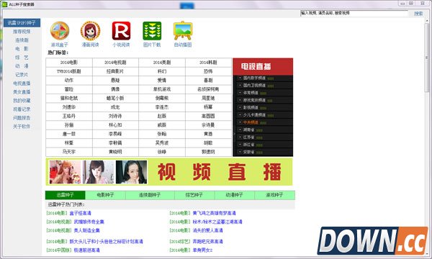Open the 美人制造全集 link
432x259 pixels.
[87, 230]
